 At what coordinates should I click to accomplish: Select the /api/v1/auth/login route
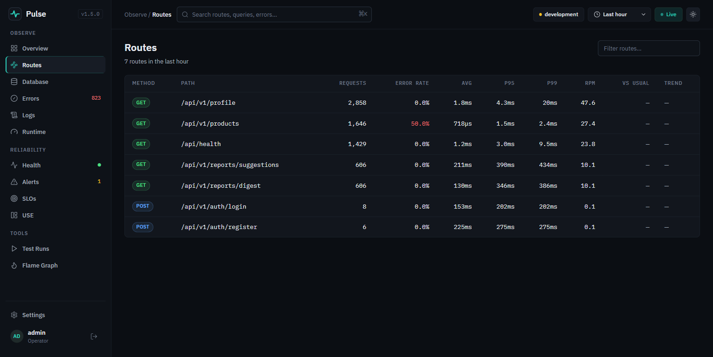412,206
